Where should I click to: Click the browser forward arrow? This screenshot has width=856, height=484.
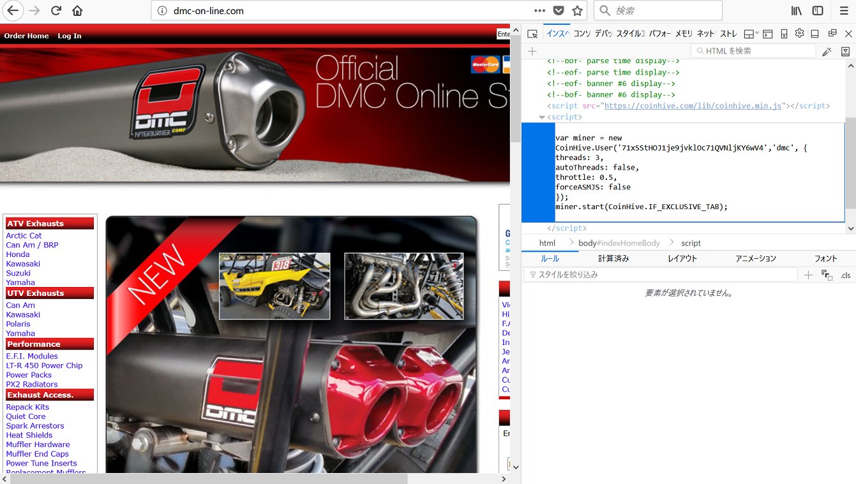(x=34, y=11)
